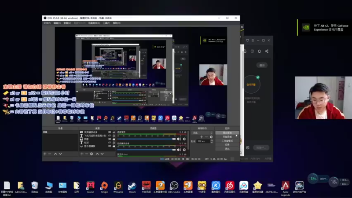Open source properties gear in Sources toolbar
352x198 pixels.
coord(92,154)
